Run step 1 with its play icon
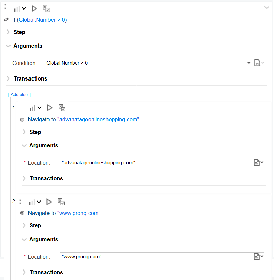This screenshot has width=274, height=280. click(50, 108)
